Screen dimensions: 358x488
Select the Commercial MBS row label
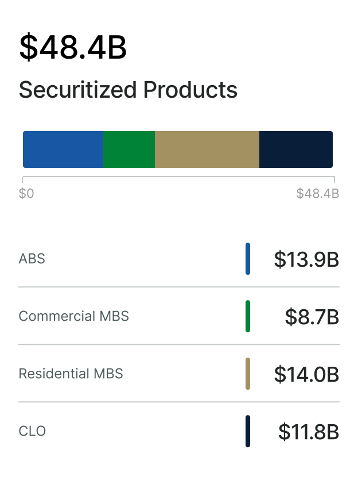point(74,316)
